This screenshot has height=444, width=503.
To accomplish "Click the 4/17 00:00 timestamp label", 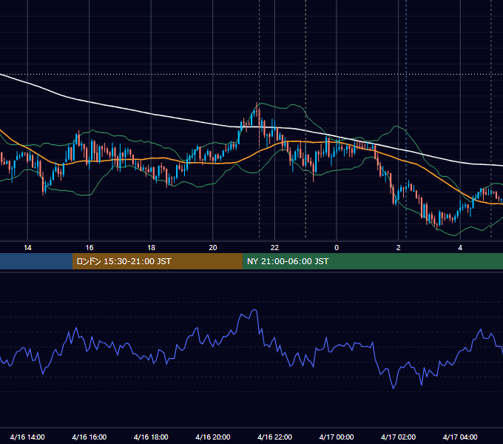I will coord(337,437).
